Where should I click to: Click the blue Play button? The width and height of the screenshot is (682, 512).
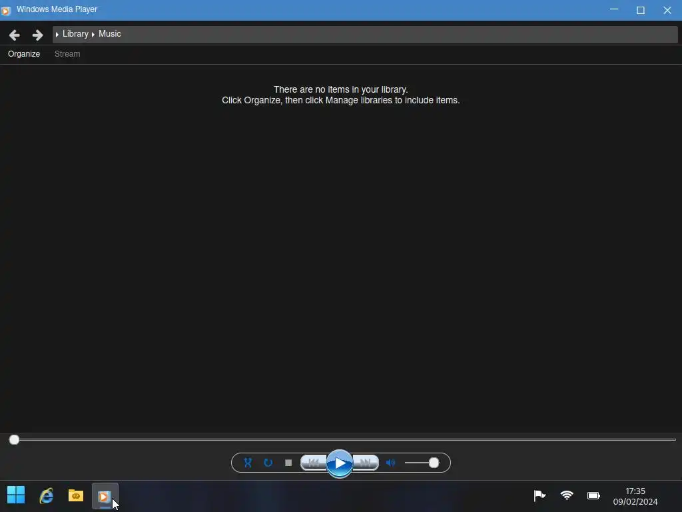tap(340, 463)
